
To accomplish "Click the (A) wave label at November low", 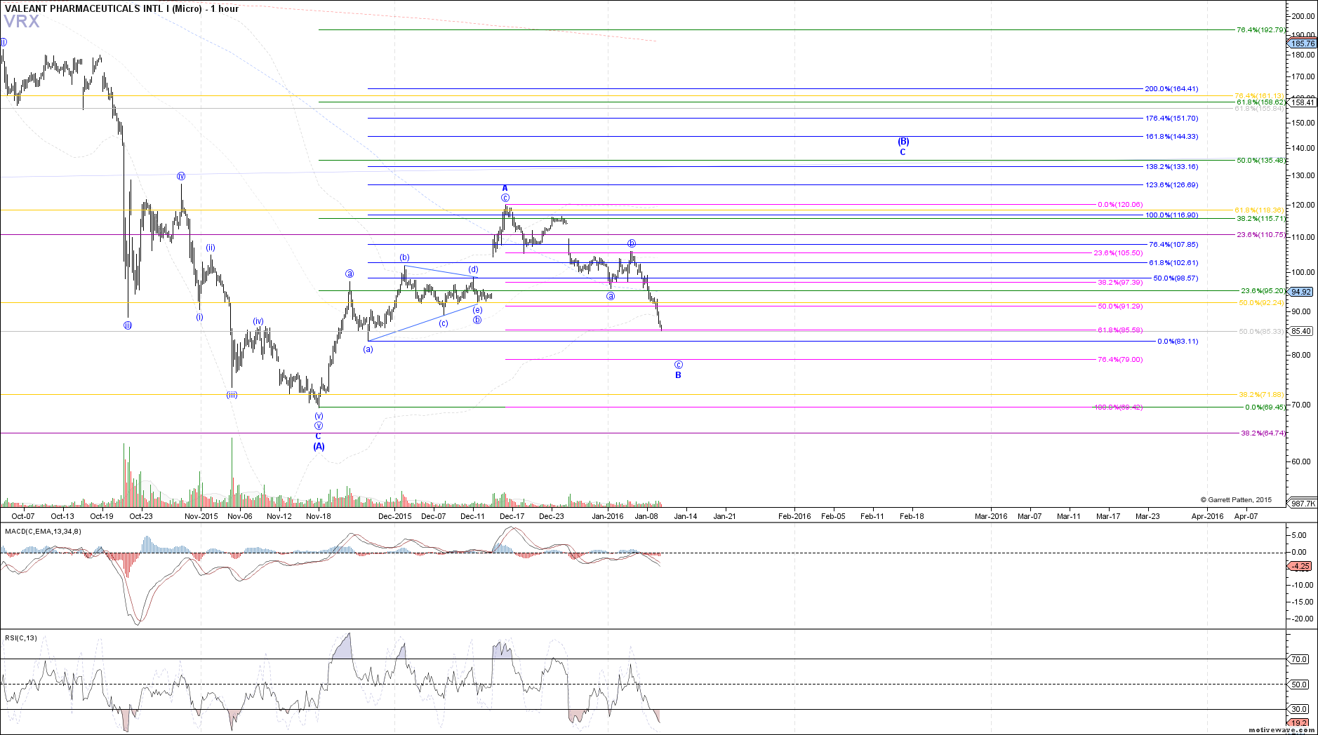I will click(319, 446).
